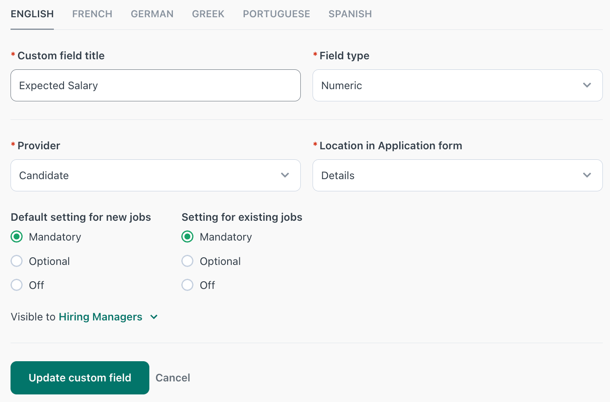Click chevron in Location in Application form
Viewport: 610px width, 402px height.
pos(587,175)
